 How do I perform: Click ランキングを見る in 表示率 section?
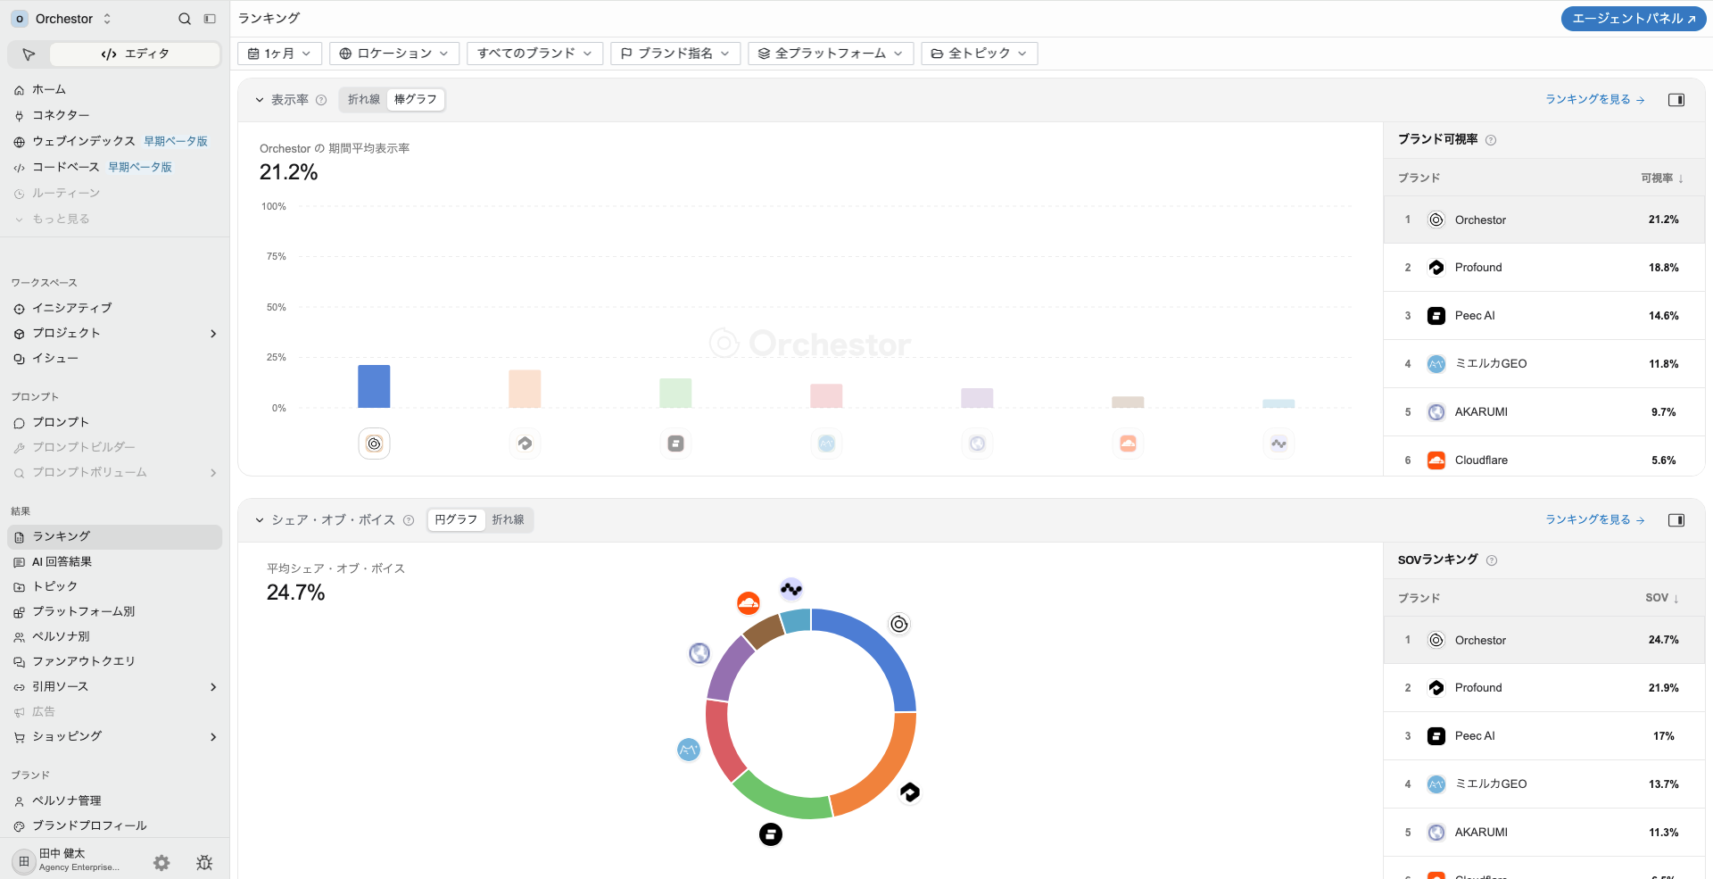[x=1595, y=100]
